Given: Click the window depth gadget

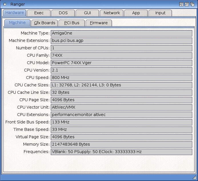Looking at the screenshot, I should (x=193, y=4).
